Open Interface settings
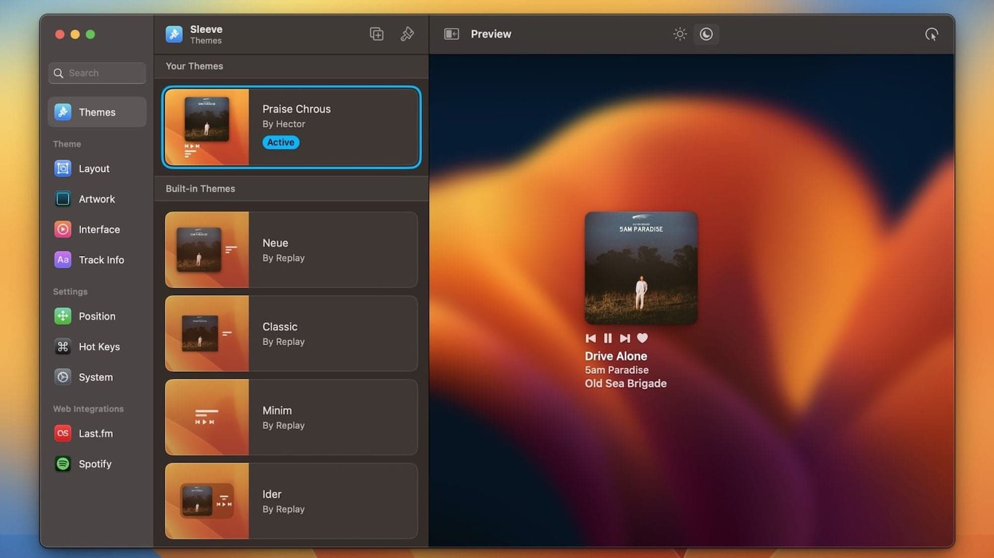This screenshot has width=994, height=558. tap(97, 229)
